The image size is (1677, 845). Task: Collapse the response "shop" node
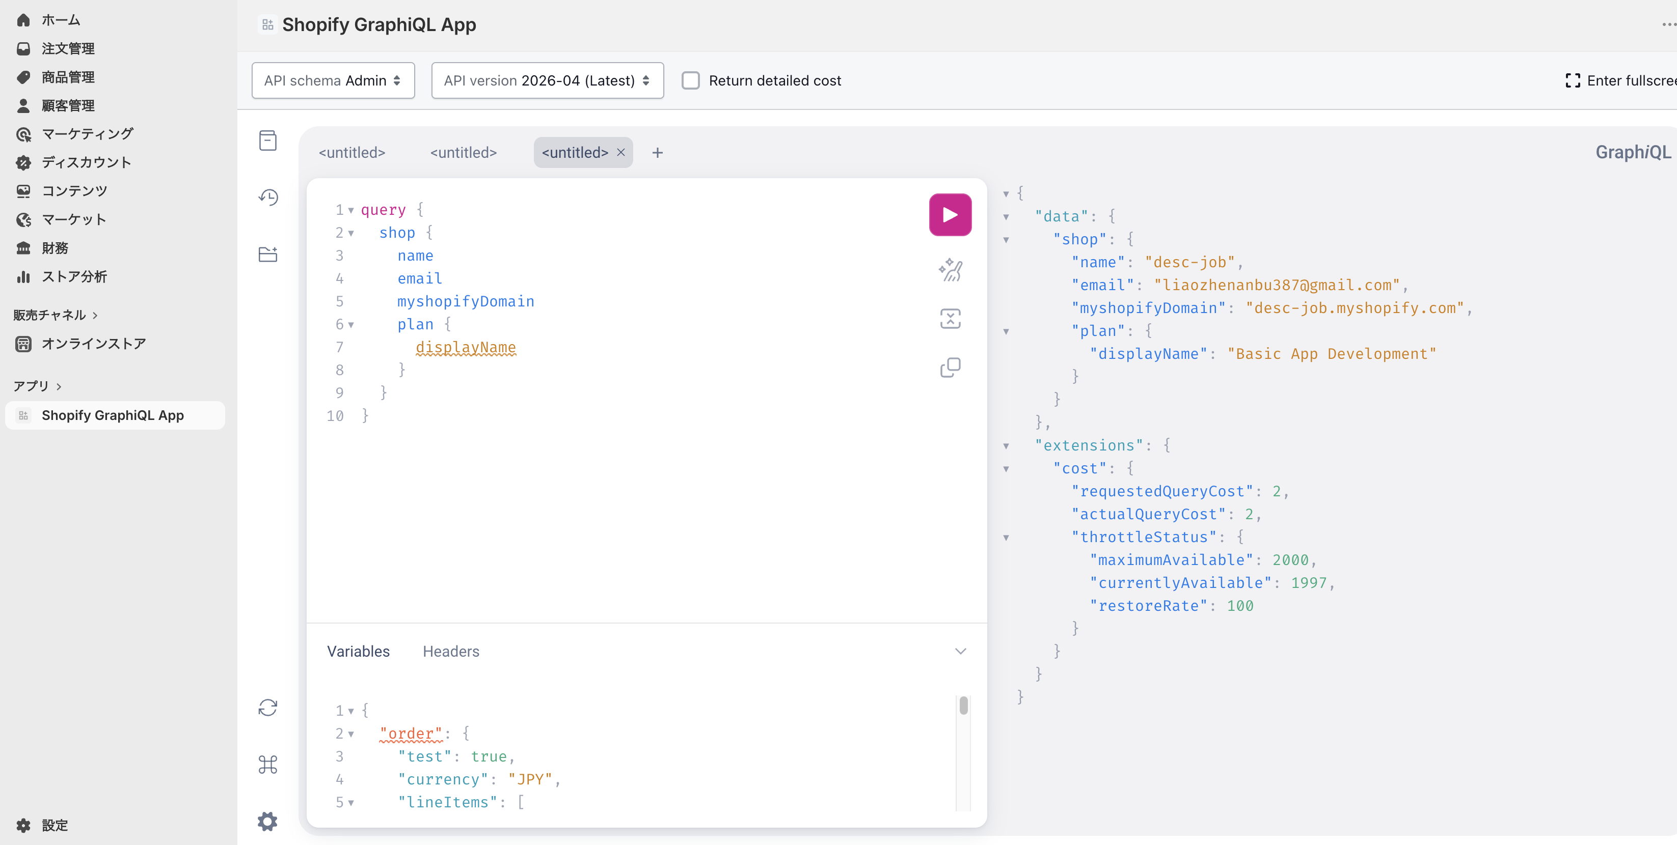pyautogui.click(x=1006, y=240)
